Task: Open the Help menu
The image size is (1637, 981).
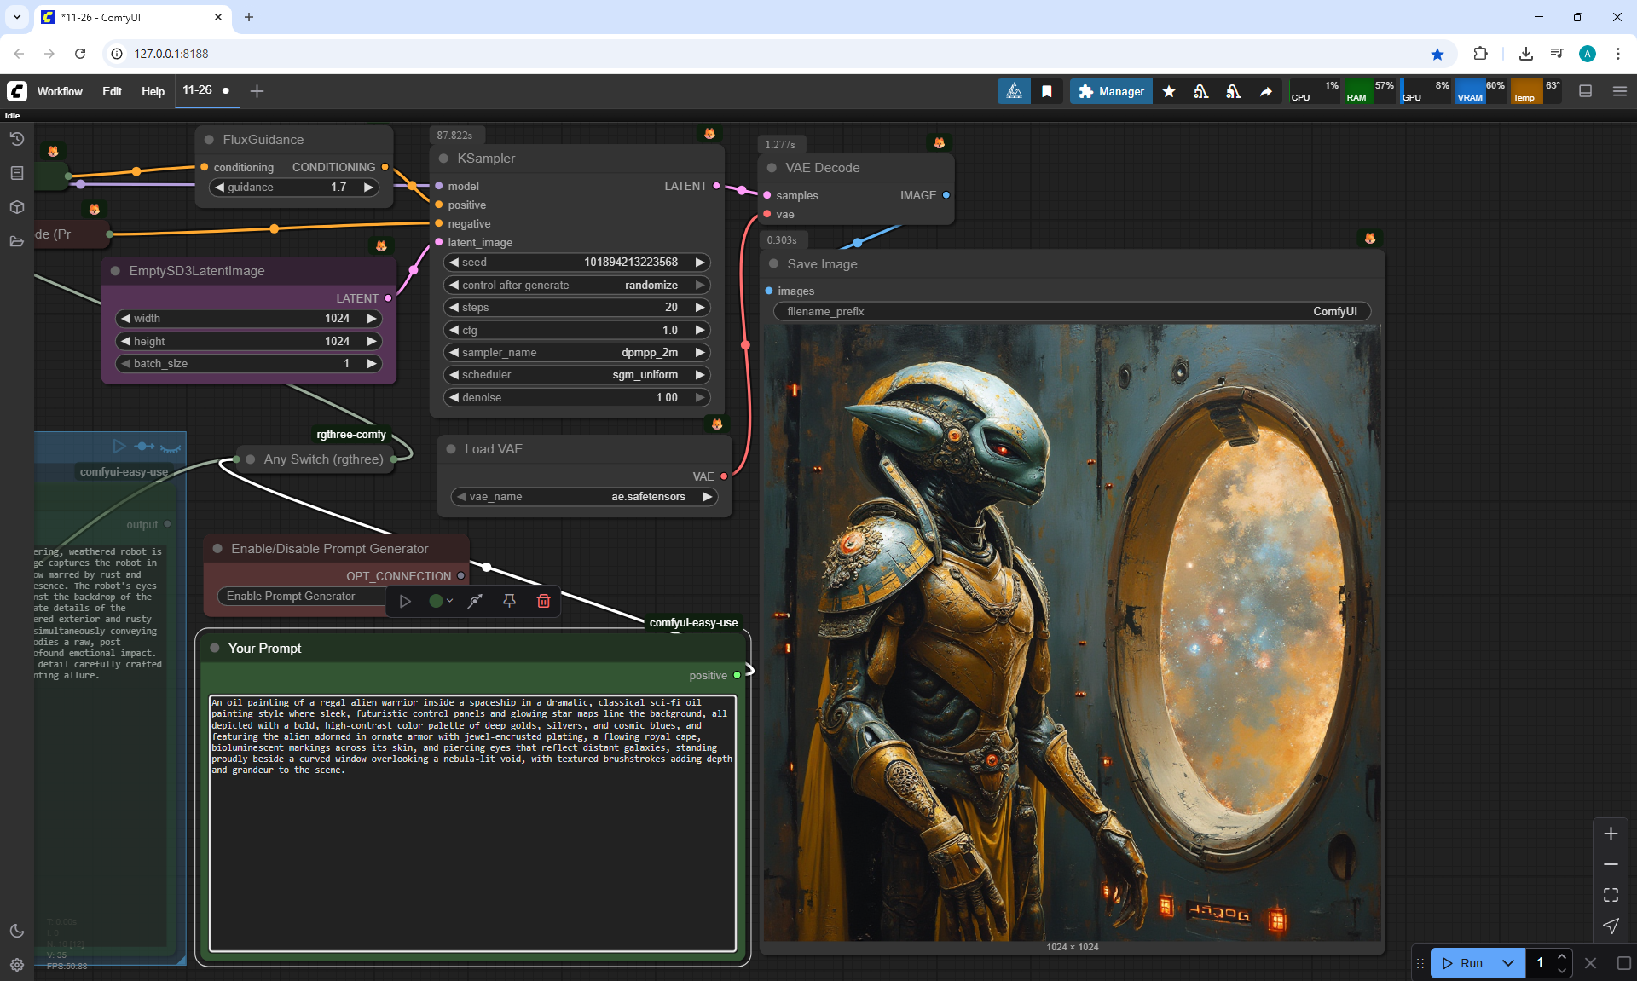Action: [x=153, y=91]
